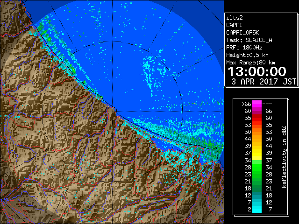Click the 'Height:0.5 km' label
Screen dimensions: 299x224
coord(247,55)
